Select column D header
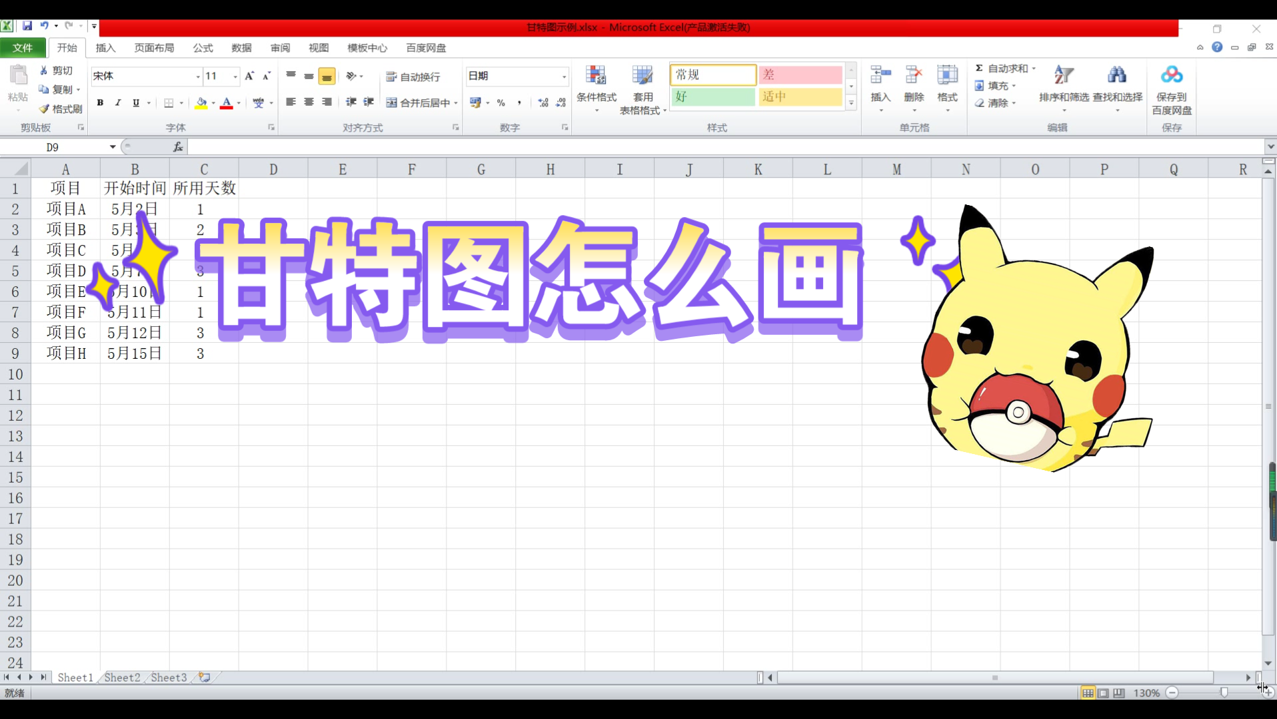The width and height of the screenshot is (1277, 719). 273,169
